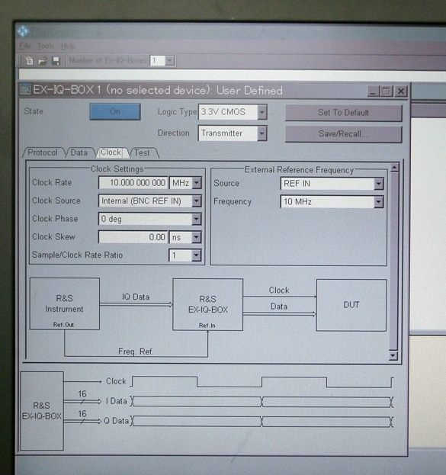Screen dimensions: 446x475
Task: Switch to the Protocol tab
Action: tap(43, 152)
